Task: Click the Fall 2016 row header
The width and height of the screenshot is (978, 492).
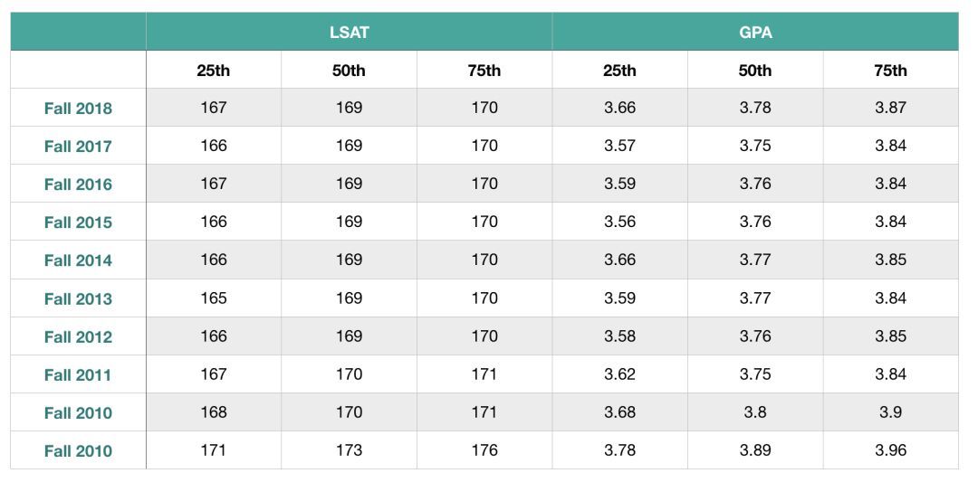Action: pos(78,184)
